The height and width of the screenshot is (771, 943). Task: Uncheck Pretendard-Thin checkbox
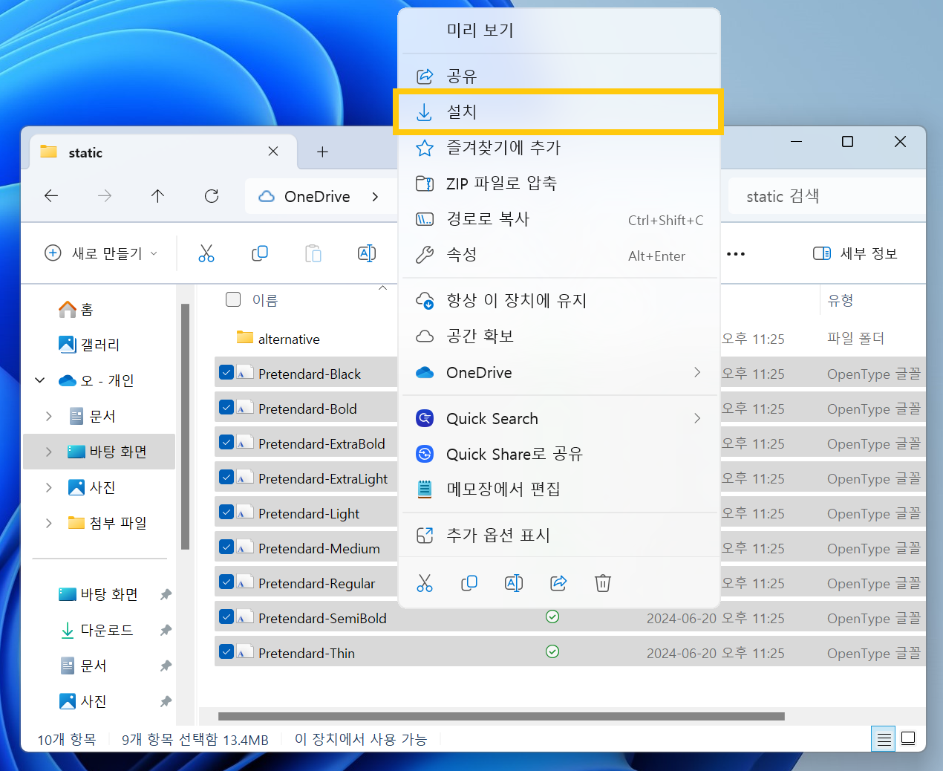pos(226,651)
